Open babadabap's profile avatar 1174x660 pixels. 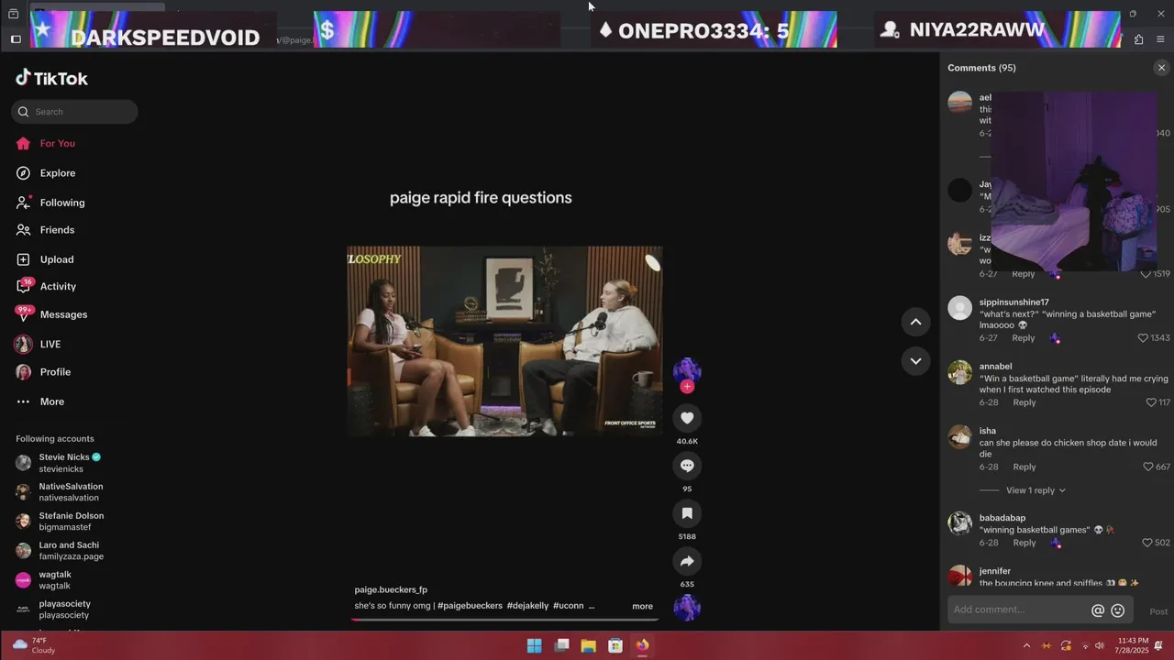point(959,523)
